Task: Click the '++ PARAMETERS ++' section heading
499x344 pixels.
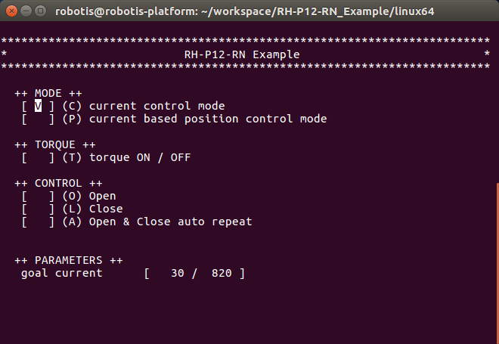Action: pos(69,261)
